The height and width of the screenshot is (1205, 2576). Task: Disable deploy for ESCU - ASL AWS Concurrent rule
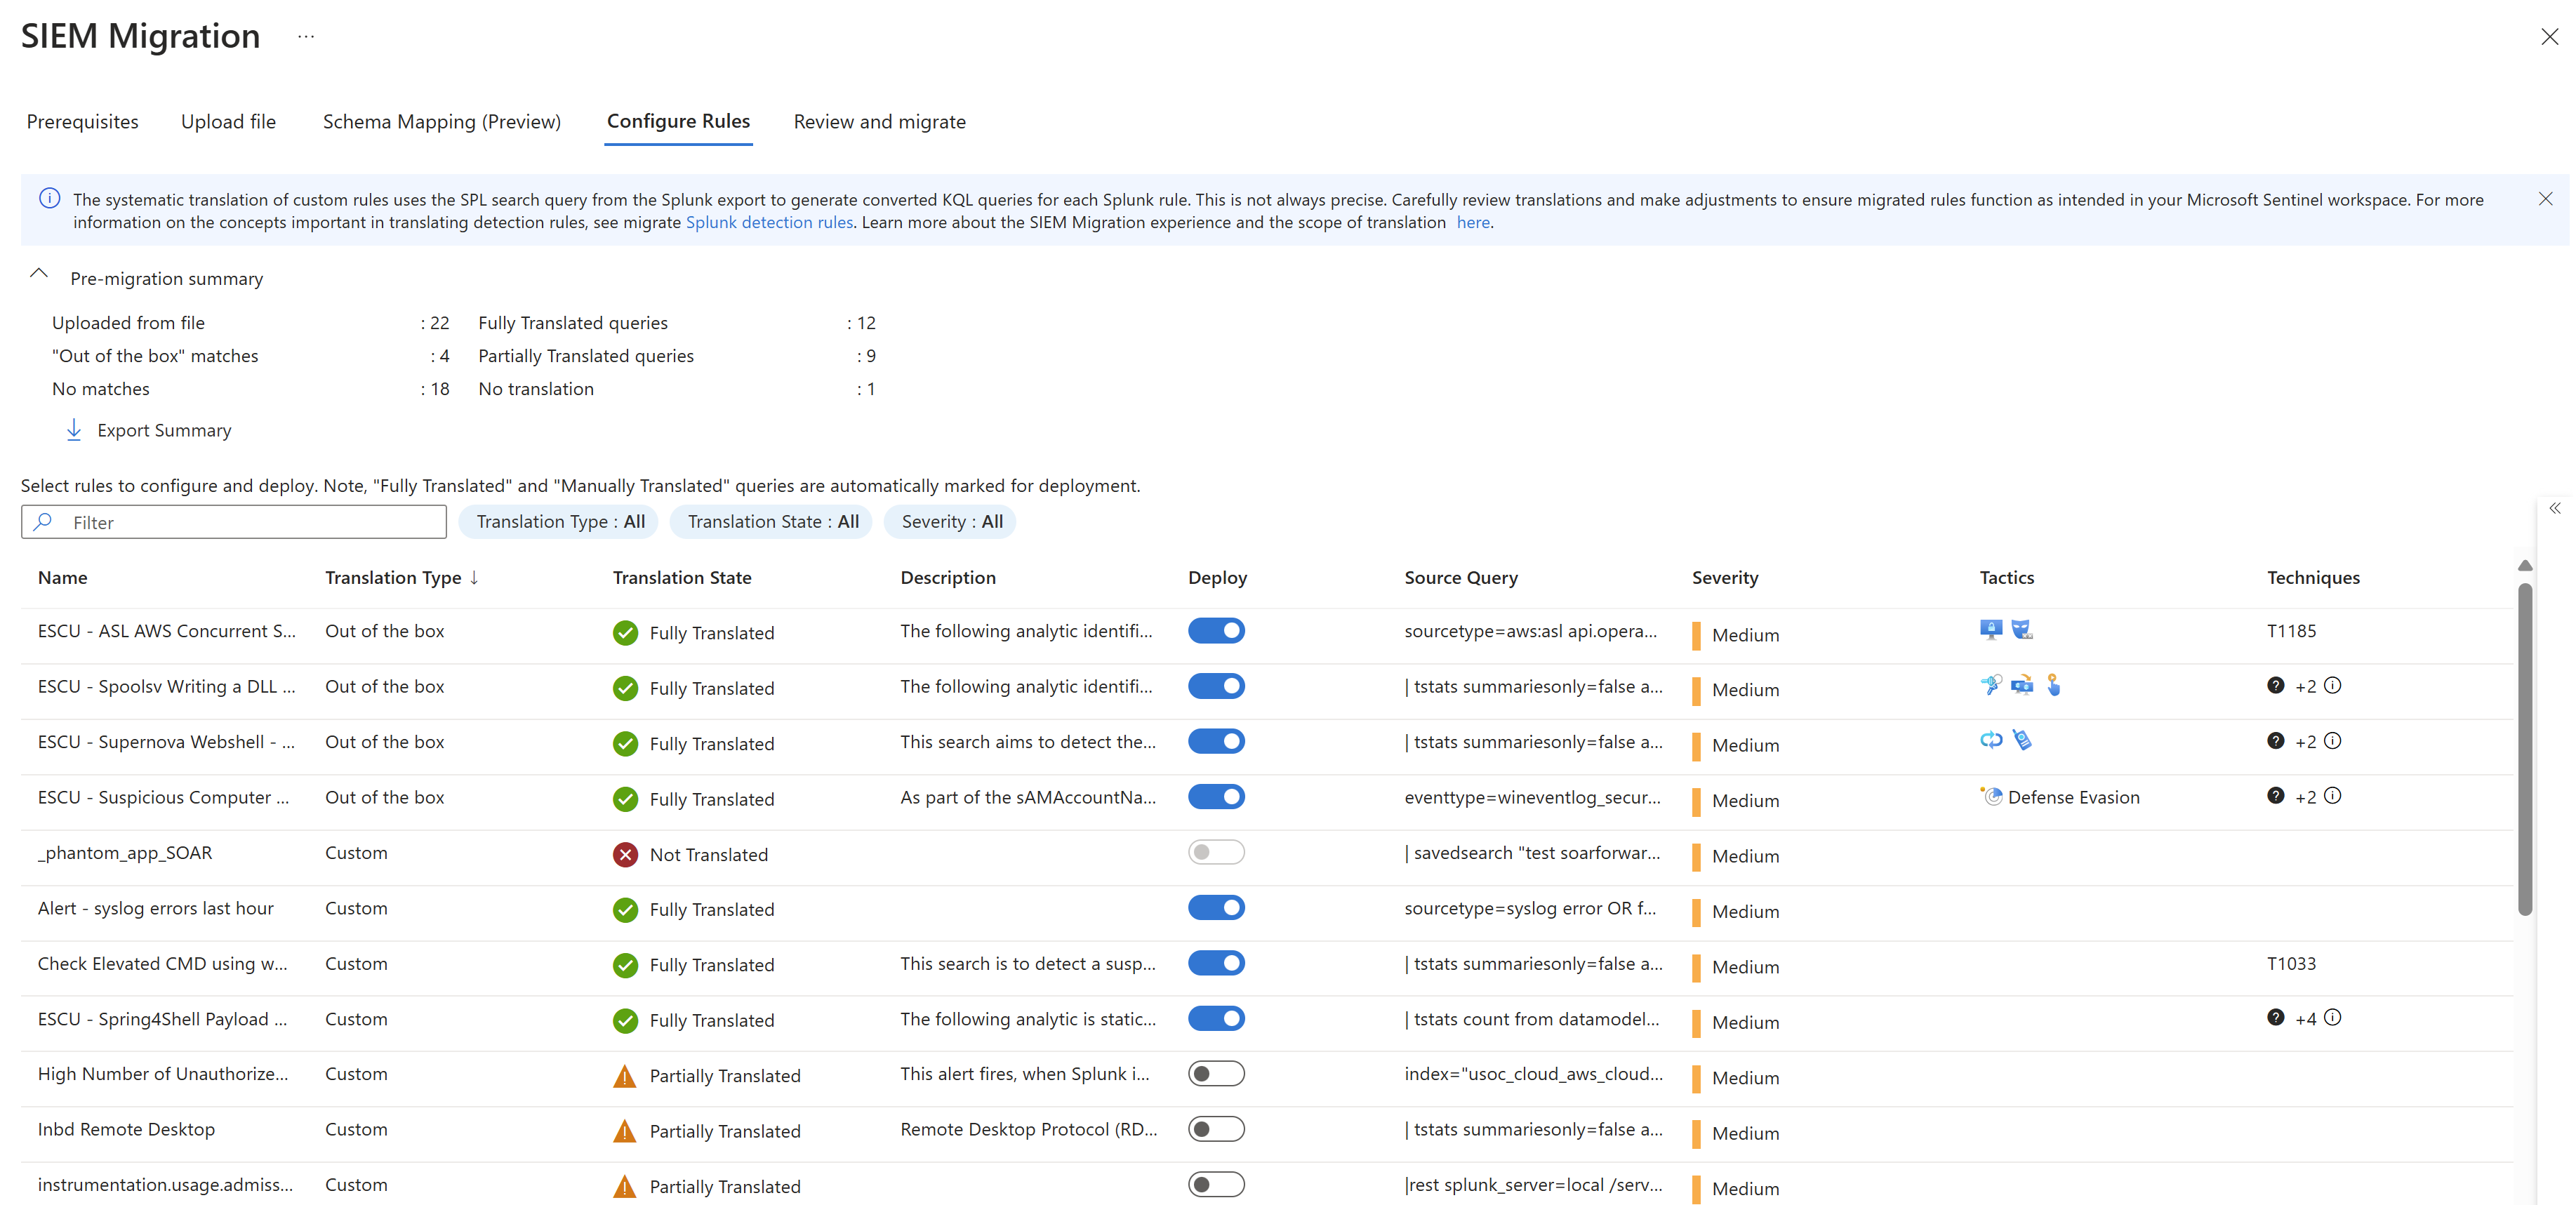(1216, 630)
